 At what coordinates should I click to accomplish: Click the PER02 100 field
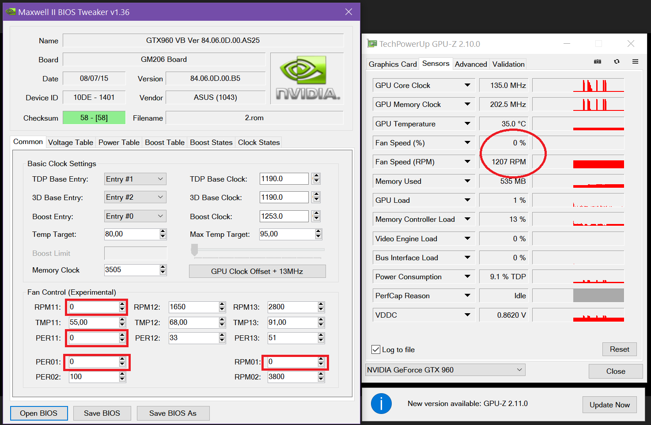click(x=94, y=376)
